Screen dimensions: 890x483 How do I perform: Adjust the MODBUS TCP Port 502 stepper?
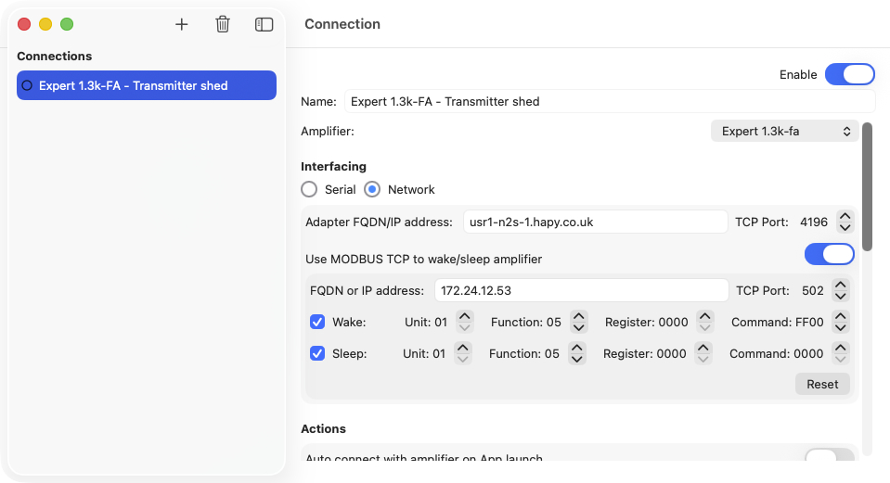click(x=840, y=290)
